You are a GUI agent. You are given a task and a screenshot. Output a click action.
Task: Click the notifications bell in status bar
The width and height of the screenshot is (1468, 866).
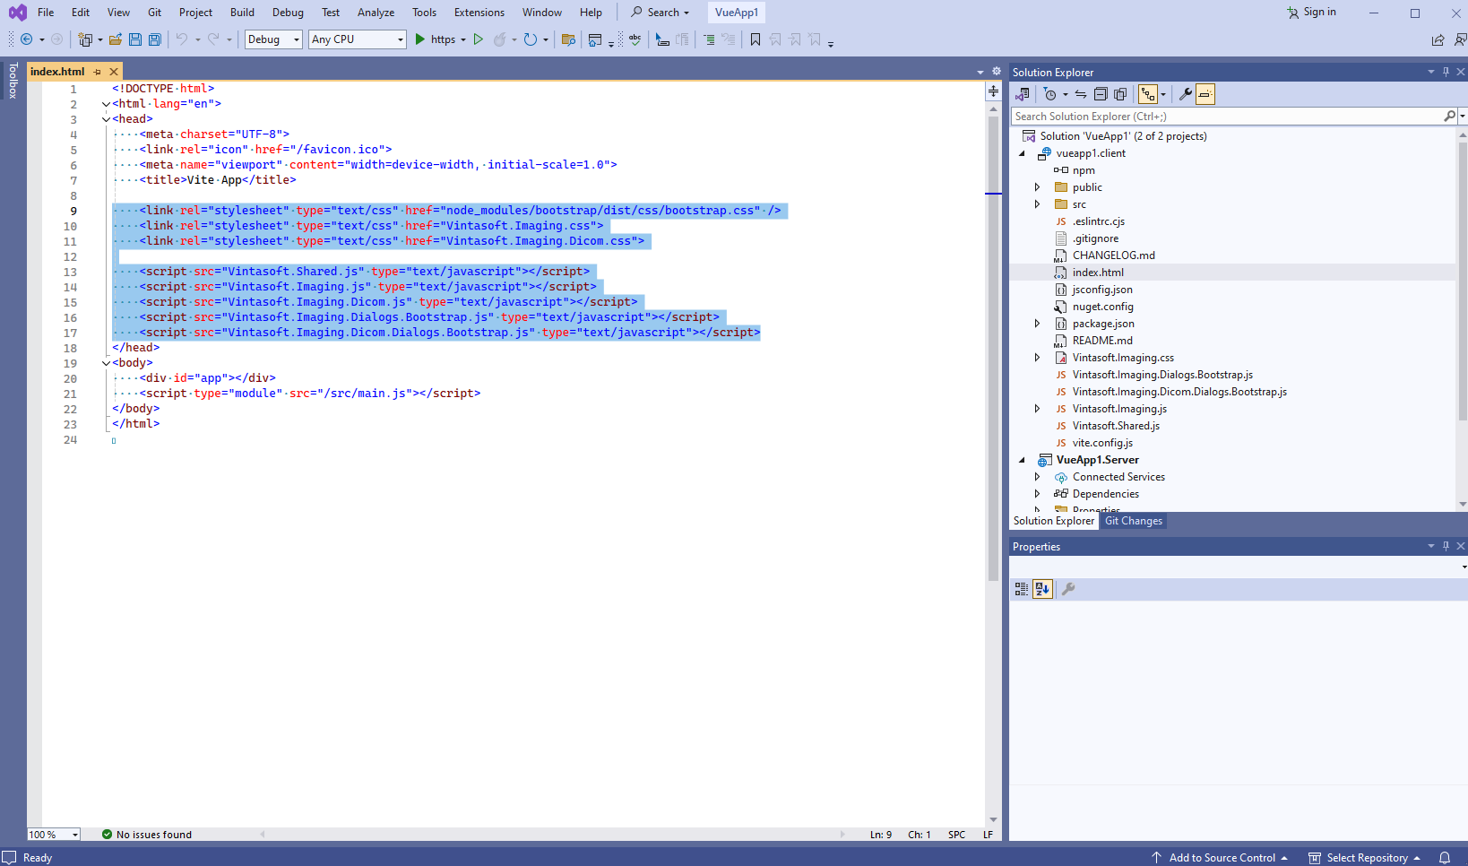1445,858
